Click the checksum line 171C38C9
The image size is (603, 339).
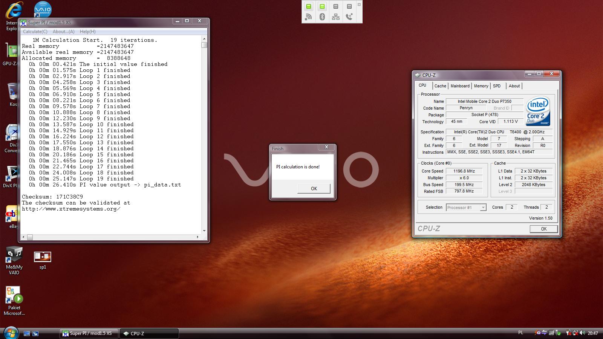52,197
